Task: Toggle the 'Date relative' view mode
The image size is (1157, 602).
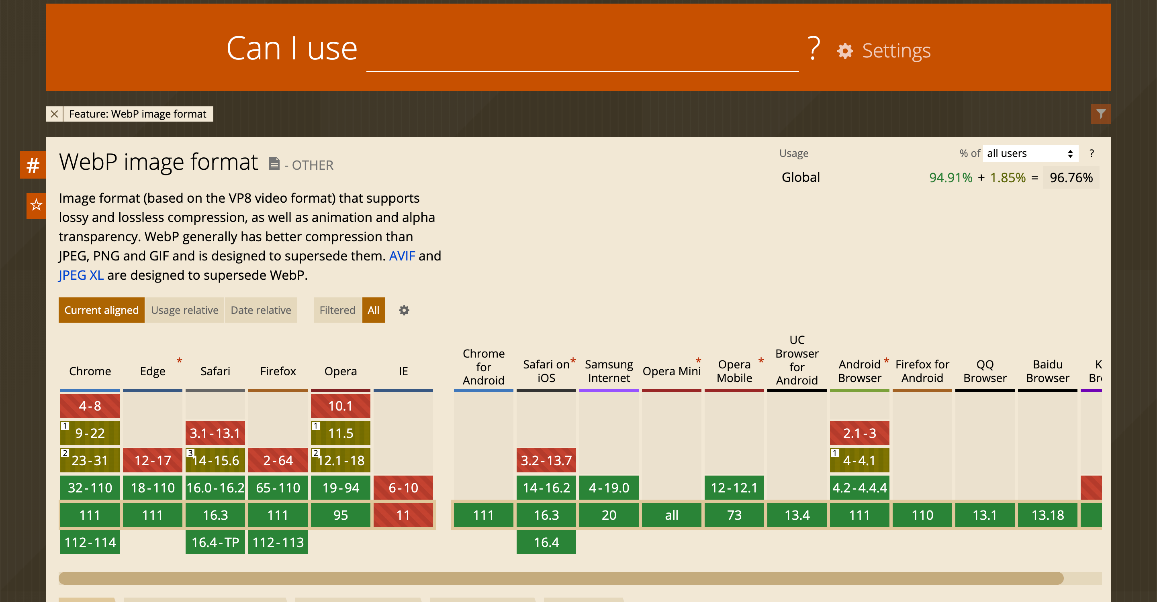Action: 262,309
